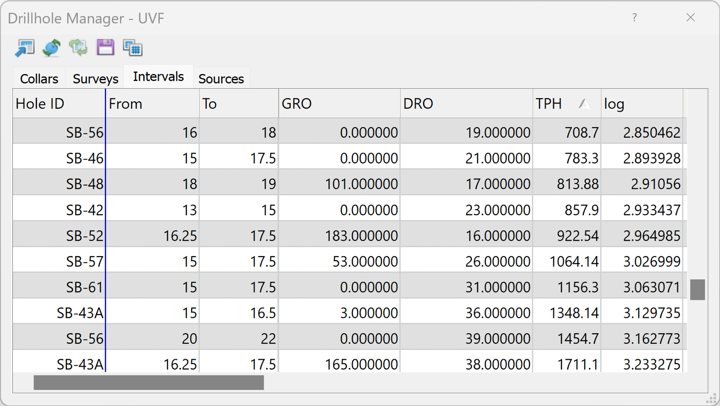Image resolution: width=720 pixels, height=406 pixels.
Task: Select the Sources tab
Action: click(221, 78)
